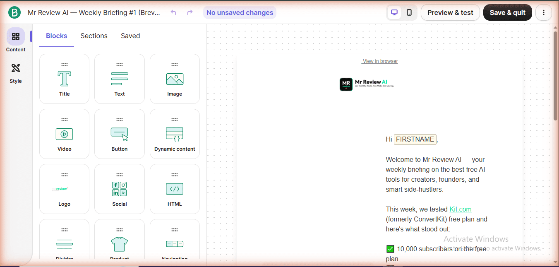
Task: Click the Kit.com hyperlink
Action: (461, 209)
